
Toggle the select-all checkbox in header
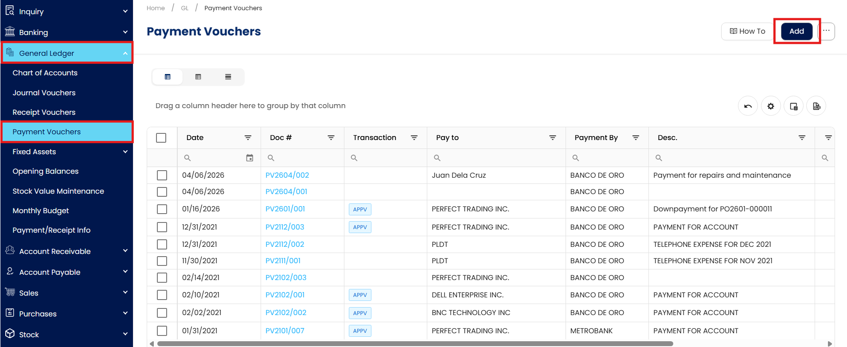[161, 138]
